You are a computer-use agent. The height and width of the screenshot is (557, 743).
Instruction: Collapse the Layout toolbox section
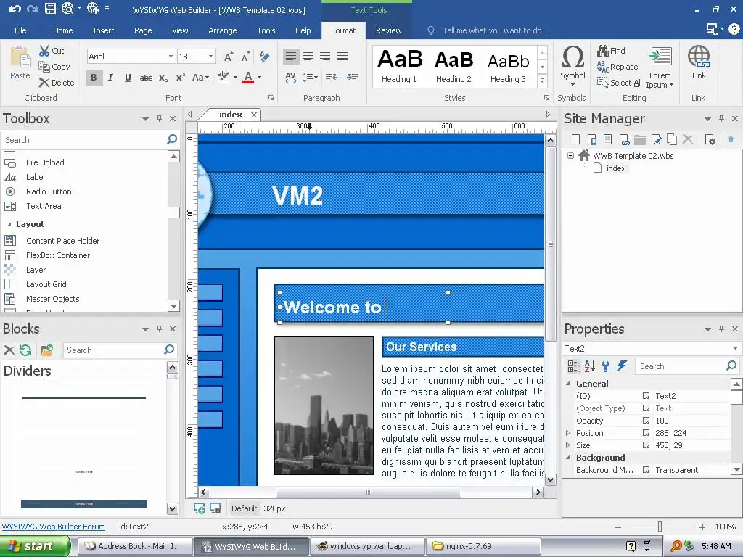(9, 224)
